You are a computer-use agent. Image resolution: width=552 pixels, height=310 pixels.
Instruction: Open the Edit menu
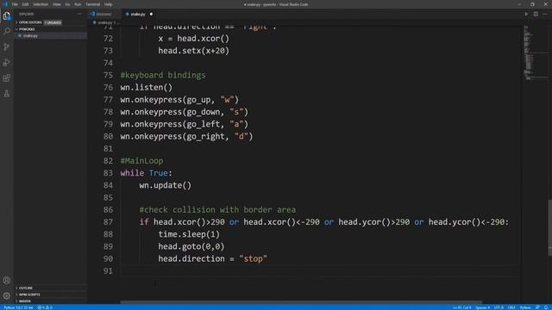coord(25,4)
